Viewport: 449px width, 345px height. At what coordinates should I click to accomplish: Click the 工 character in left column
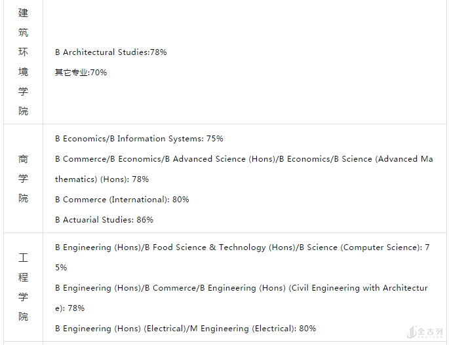pyautogui.click(x=24, y=258)
